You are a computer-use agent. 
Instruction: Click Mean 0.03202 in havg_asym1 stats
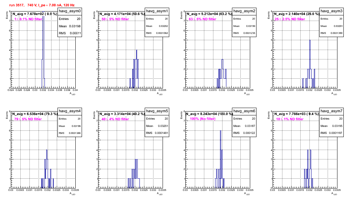157,26
